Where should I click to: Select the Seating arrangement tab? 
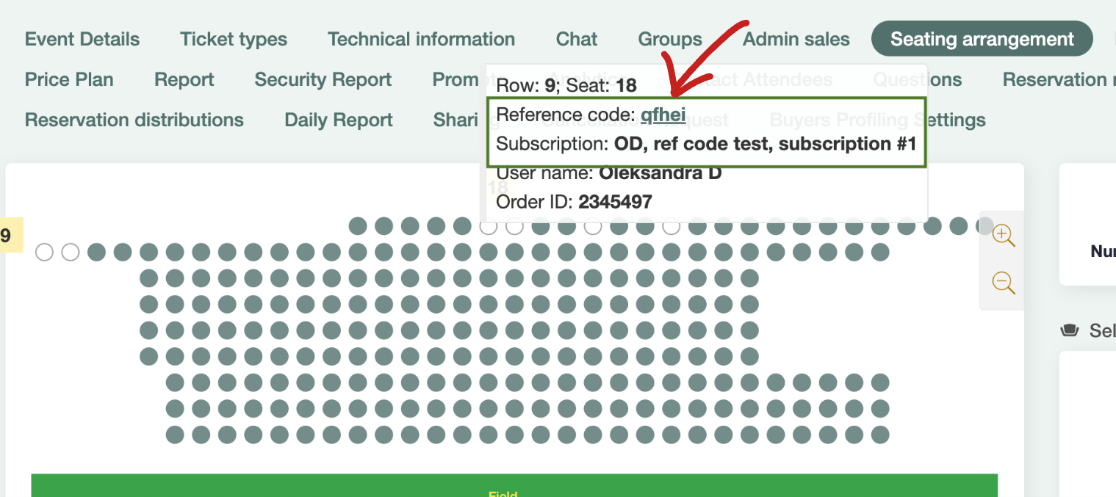click(982, 39)
